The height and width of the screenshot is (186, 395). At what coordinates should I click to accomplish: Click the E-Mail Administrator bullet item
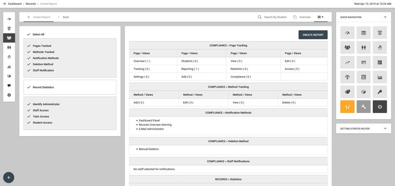click(151, 129)
